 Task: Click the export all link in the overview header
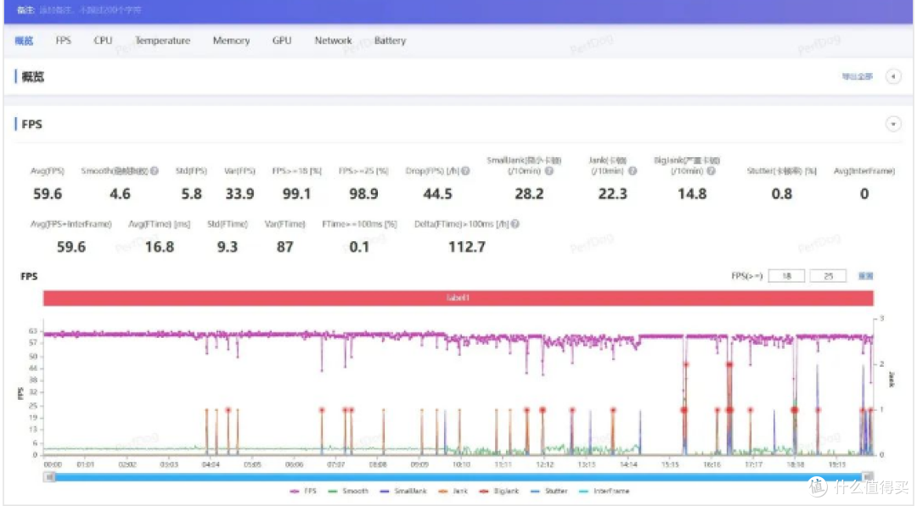click(x=858, y=76)
